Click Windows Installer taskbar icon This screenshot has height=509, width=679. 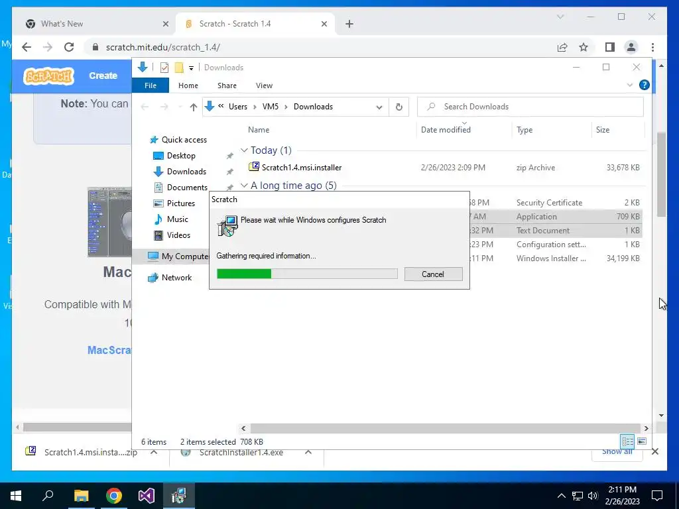pyautogui.click(x=179, y=496)
